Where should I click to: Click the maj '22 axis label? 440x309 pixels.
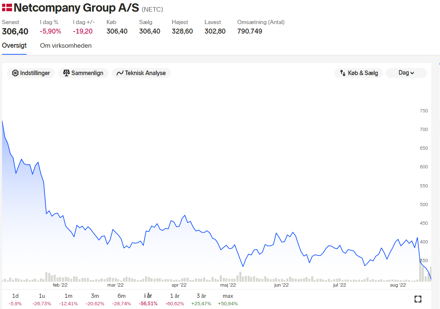(x=228, y=285)
